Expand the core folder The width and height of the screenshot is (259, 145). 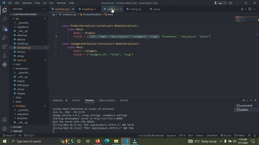pos(18,64)
